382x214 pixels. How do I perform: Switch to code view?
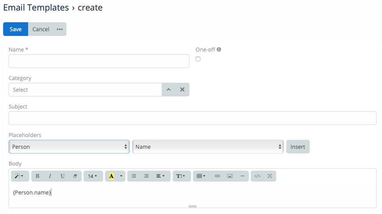257,176
